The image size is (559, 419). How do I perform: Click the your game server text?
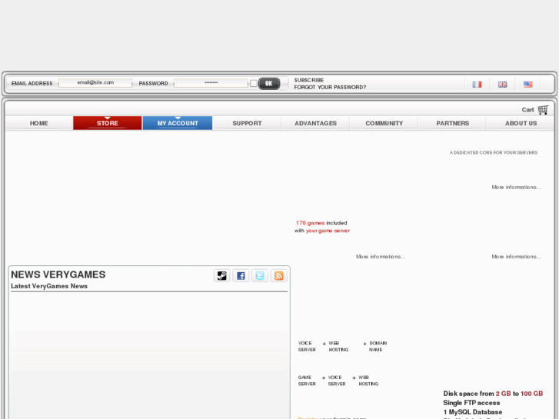(328, 231)
